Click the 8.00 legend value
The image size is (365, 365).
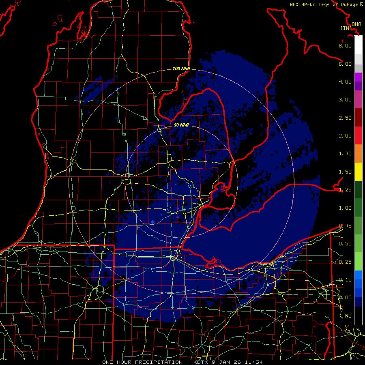[x=345, y=45]
